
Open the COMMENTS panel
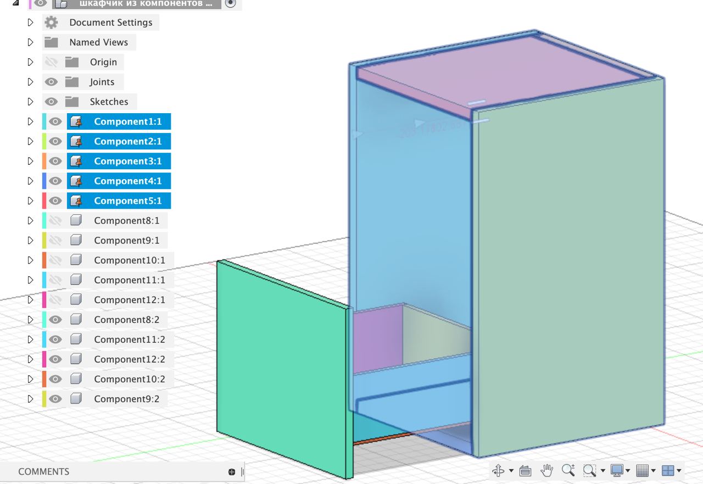(44, 472)
